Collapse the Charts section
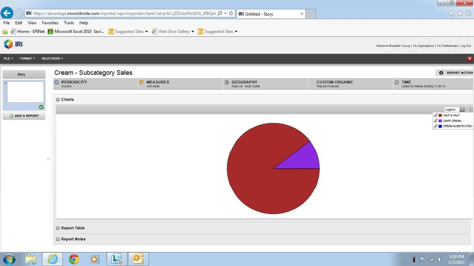Screen dimensions: 474x266 [58, 100]
